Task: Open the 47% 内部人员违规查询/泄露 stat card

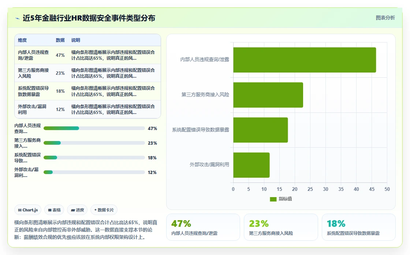Action: pos(203,227)
